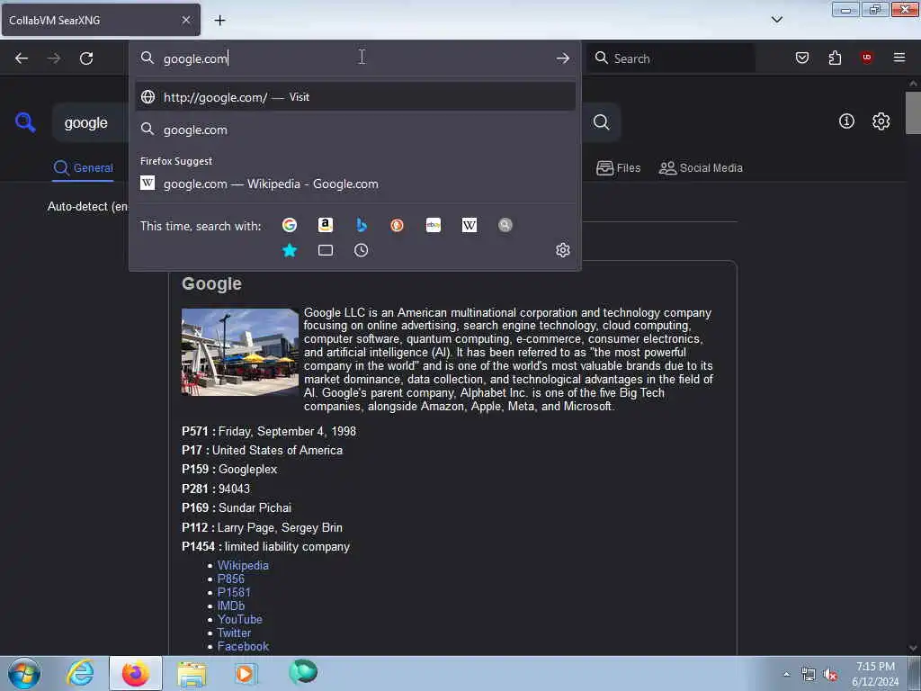
Task: Visit http://google.com/ suggestion
Action: 355,97
